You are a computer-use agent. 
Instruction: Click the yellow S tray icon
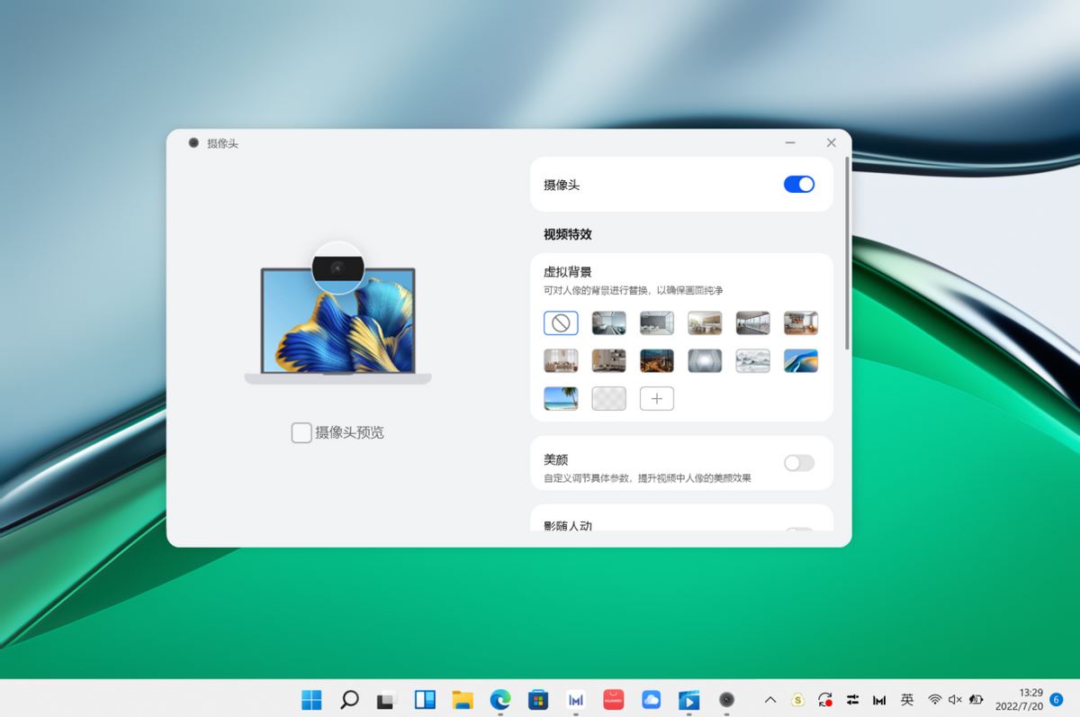pyautogui.click(x=797, y=700)
